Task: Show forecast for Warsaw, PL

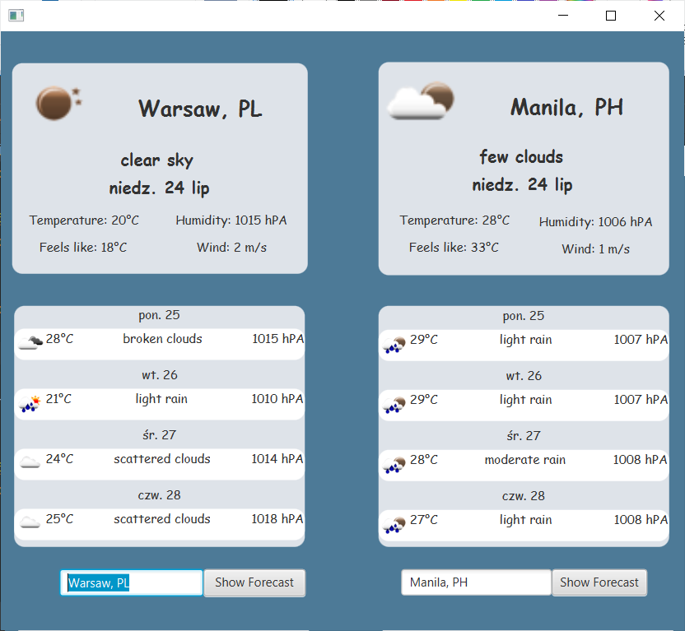Action: pyautogui.click(x=254, y=582)
